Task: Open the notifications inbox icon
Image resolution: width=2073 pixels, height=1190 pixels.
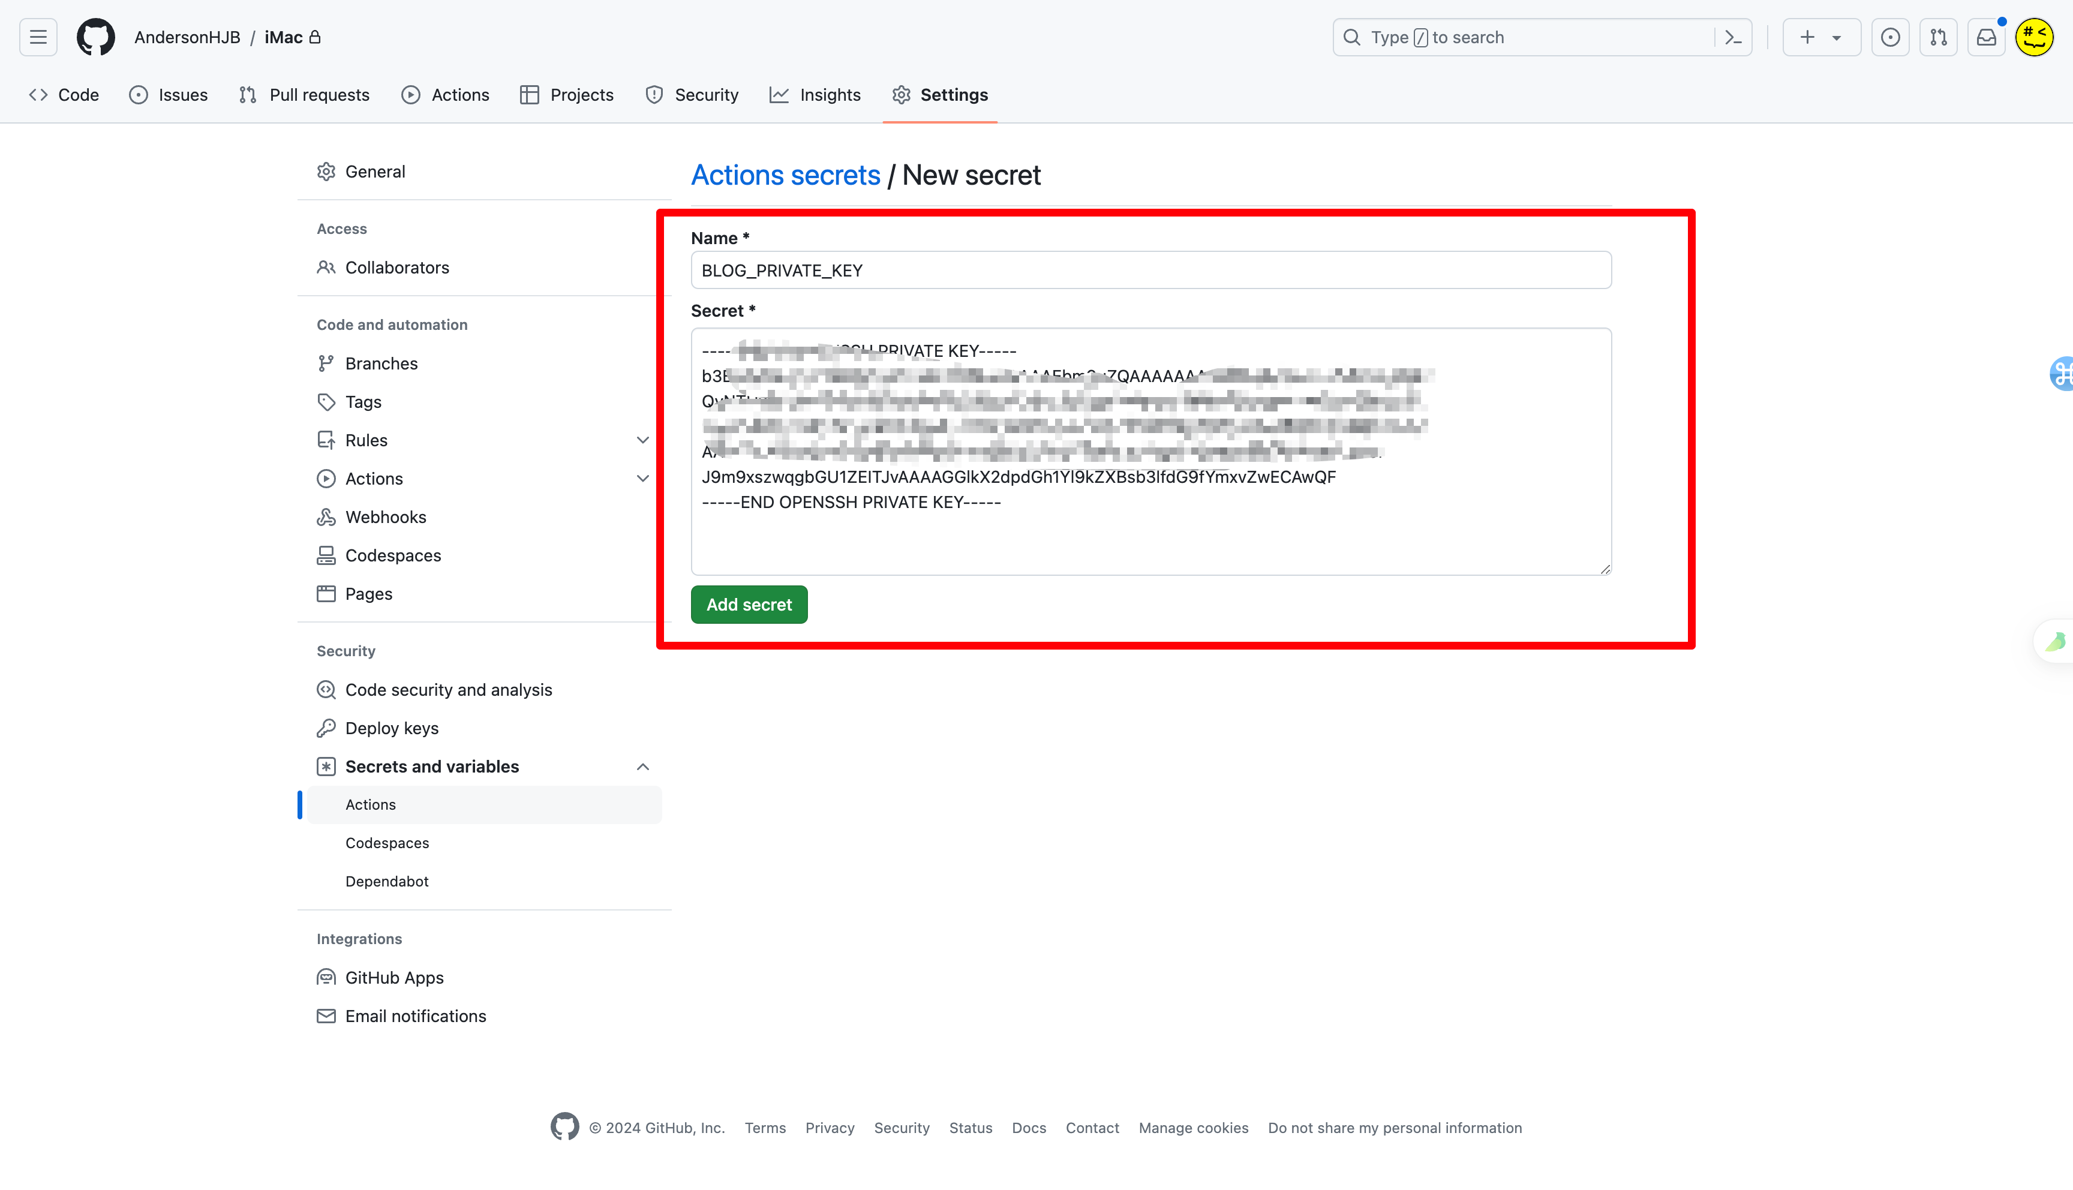Action: pyautogui.click(x=1987, y=38)
